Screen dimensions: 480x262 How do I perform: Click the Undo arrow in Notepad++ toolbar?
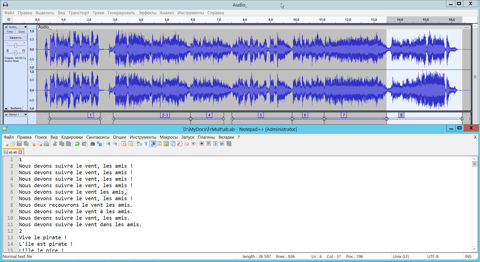[77, 144]
